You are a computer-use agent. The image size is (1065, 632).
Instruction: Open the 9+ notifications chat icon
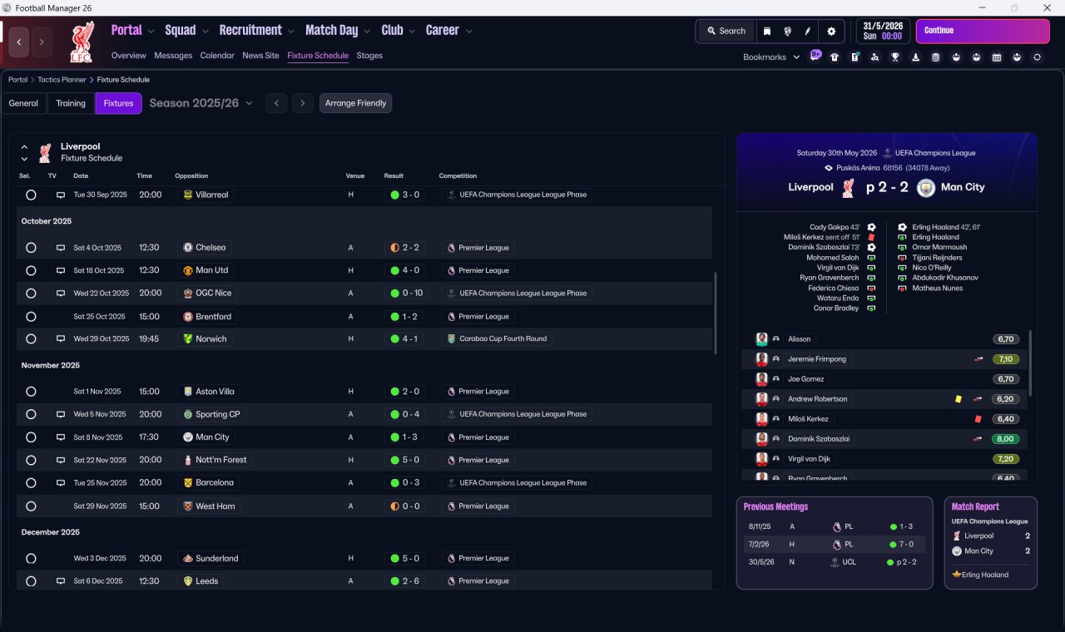coord(815,56)
